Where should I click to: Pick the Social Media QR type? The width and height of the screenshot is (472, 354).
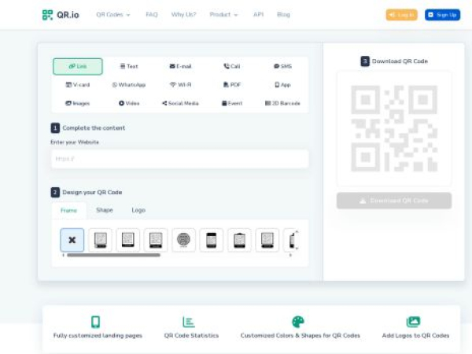click(180, 103)
